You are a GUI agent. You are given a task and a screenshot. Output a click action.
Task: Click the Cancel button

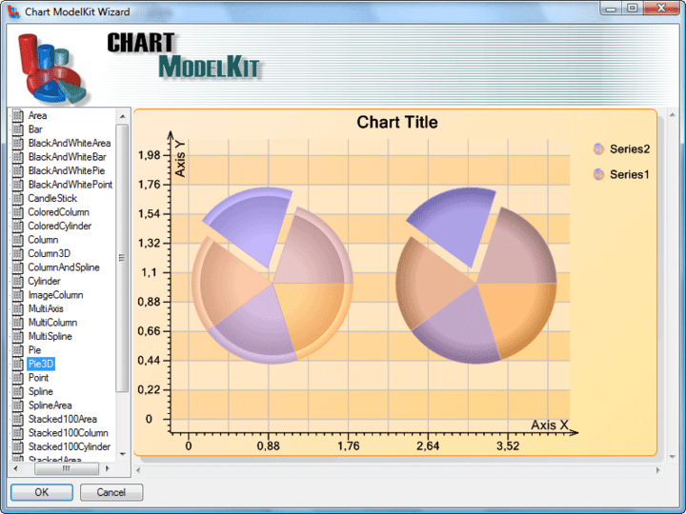pos(111,493)
